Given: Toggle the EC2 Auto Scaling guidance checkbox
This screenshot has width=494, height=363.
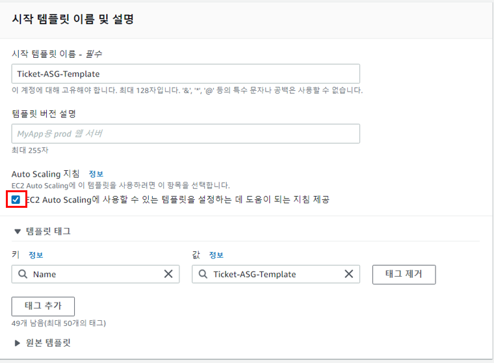Looking at the screenshot, I should [x=16, y=199].
